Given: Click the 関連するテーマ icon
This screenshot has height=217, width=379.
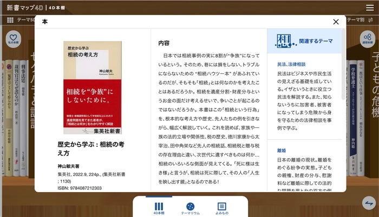Looking at the screenshot, I should click(283, 40).
